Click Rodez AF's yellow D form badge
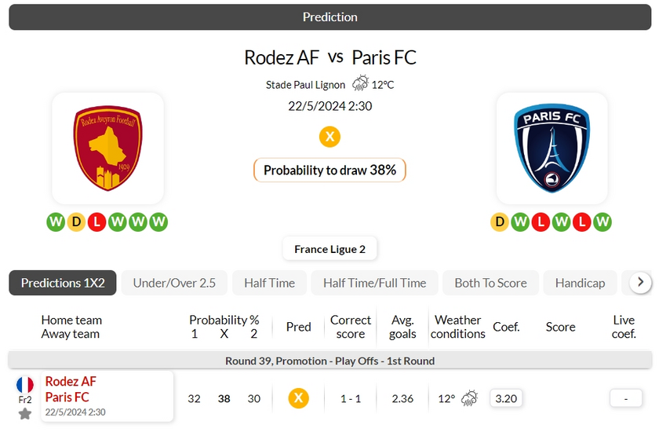This screenshot has width=659, height=436. coord(76,222)
